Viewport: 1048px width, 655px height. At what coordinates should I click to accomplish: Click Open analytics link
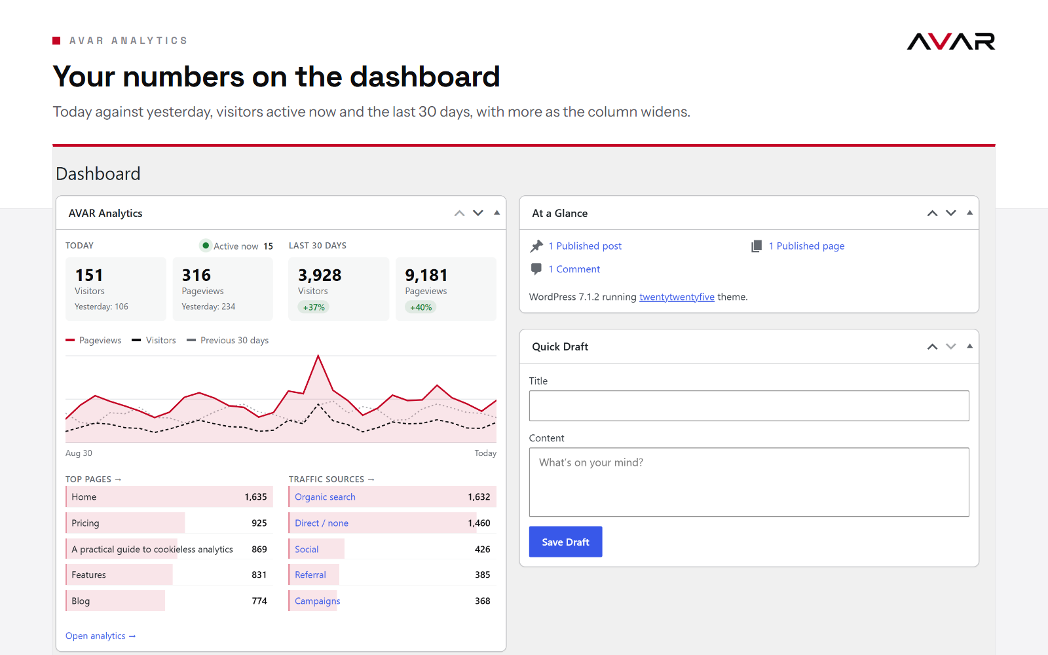tap(100, 635)
